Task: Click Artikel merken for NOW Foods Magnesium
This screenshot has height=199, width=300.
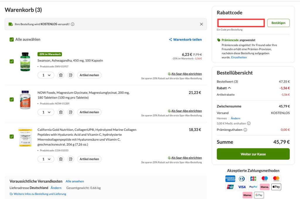Action: click(89, 112)
